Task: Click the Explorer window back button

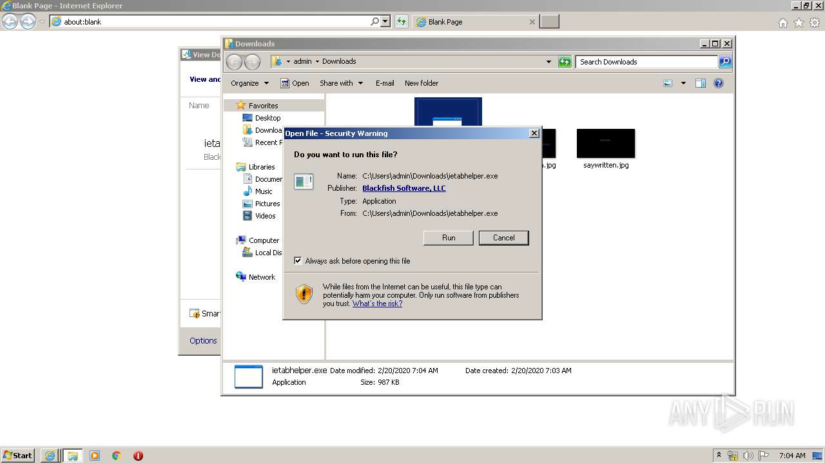Action: (234, 62)
